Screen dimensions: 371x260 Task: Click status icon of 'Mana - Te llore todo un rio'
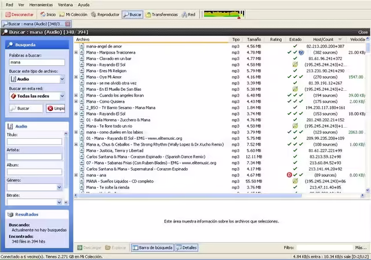295,126
